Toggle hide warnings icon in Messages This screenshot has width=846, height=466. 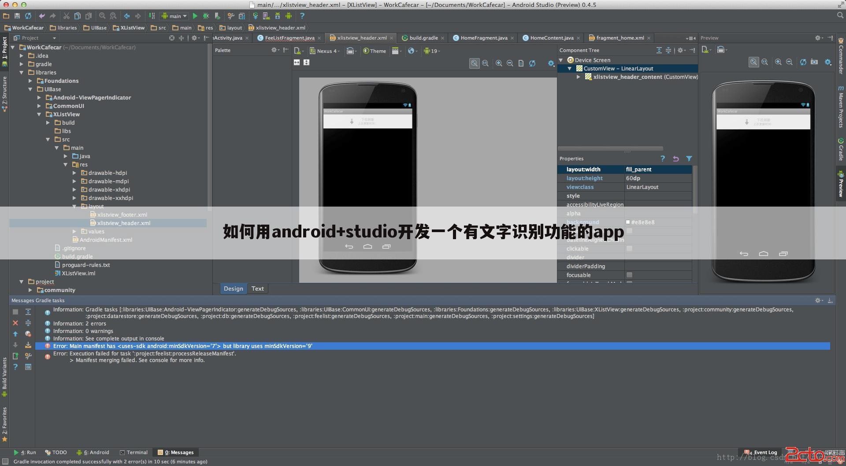[28, 334]
